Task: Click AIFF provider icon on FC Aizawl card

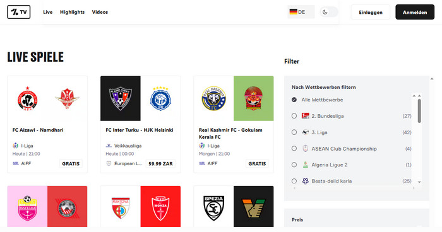Action: [x=16, y=163]
